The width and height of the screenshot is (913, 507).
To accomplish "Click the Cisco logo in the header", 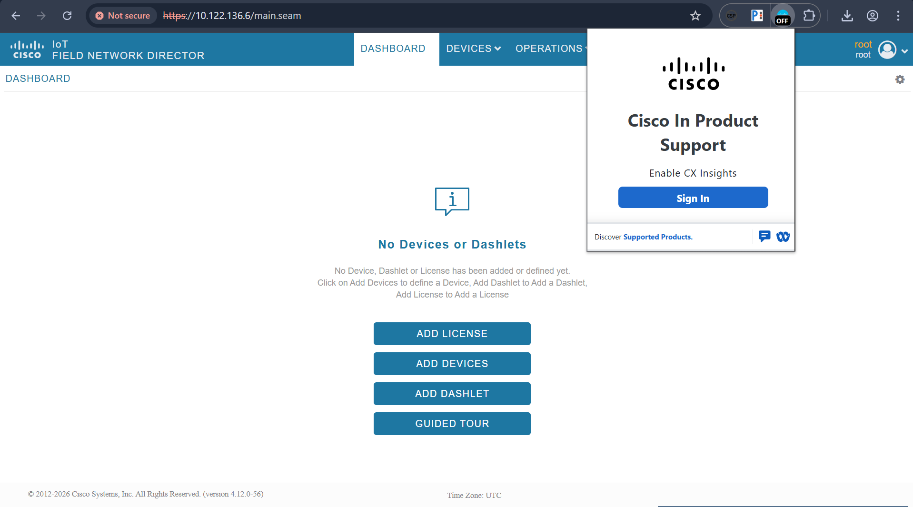I will [27, 50].
